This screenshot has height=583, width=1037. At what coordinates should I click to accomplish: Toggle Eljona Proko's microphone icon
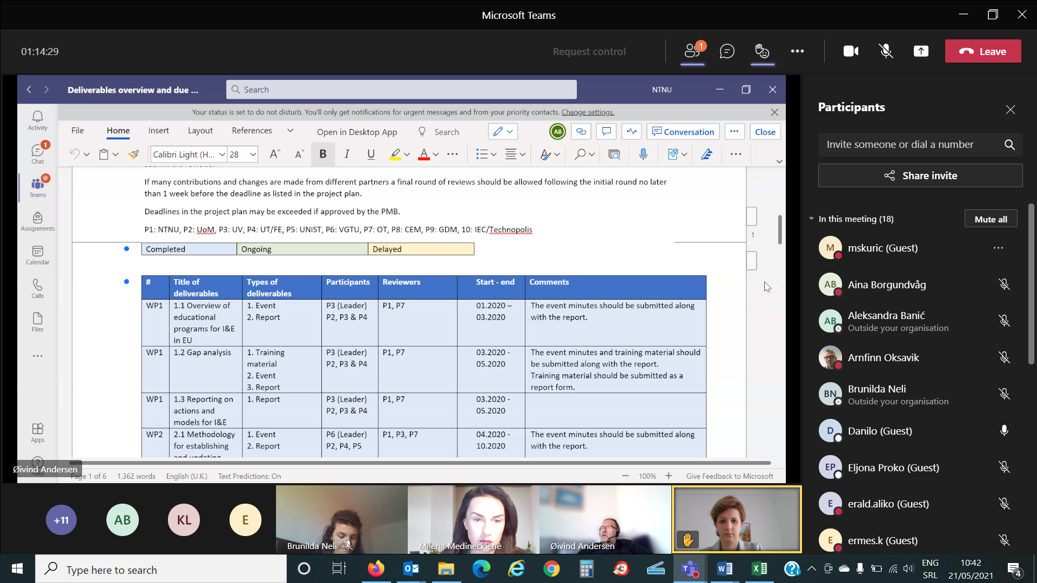coord(1004,467)
